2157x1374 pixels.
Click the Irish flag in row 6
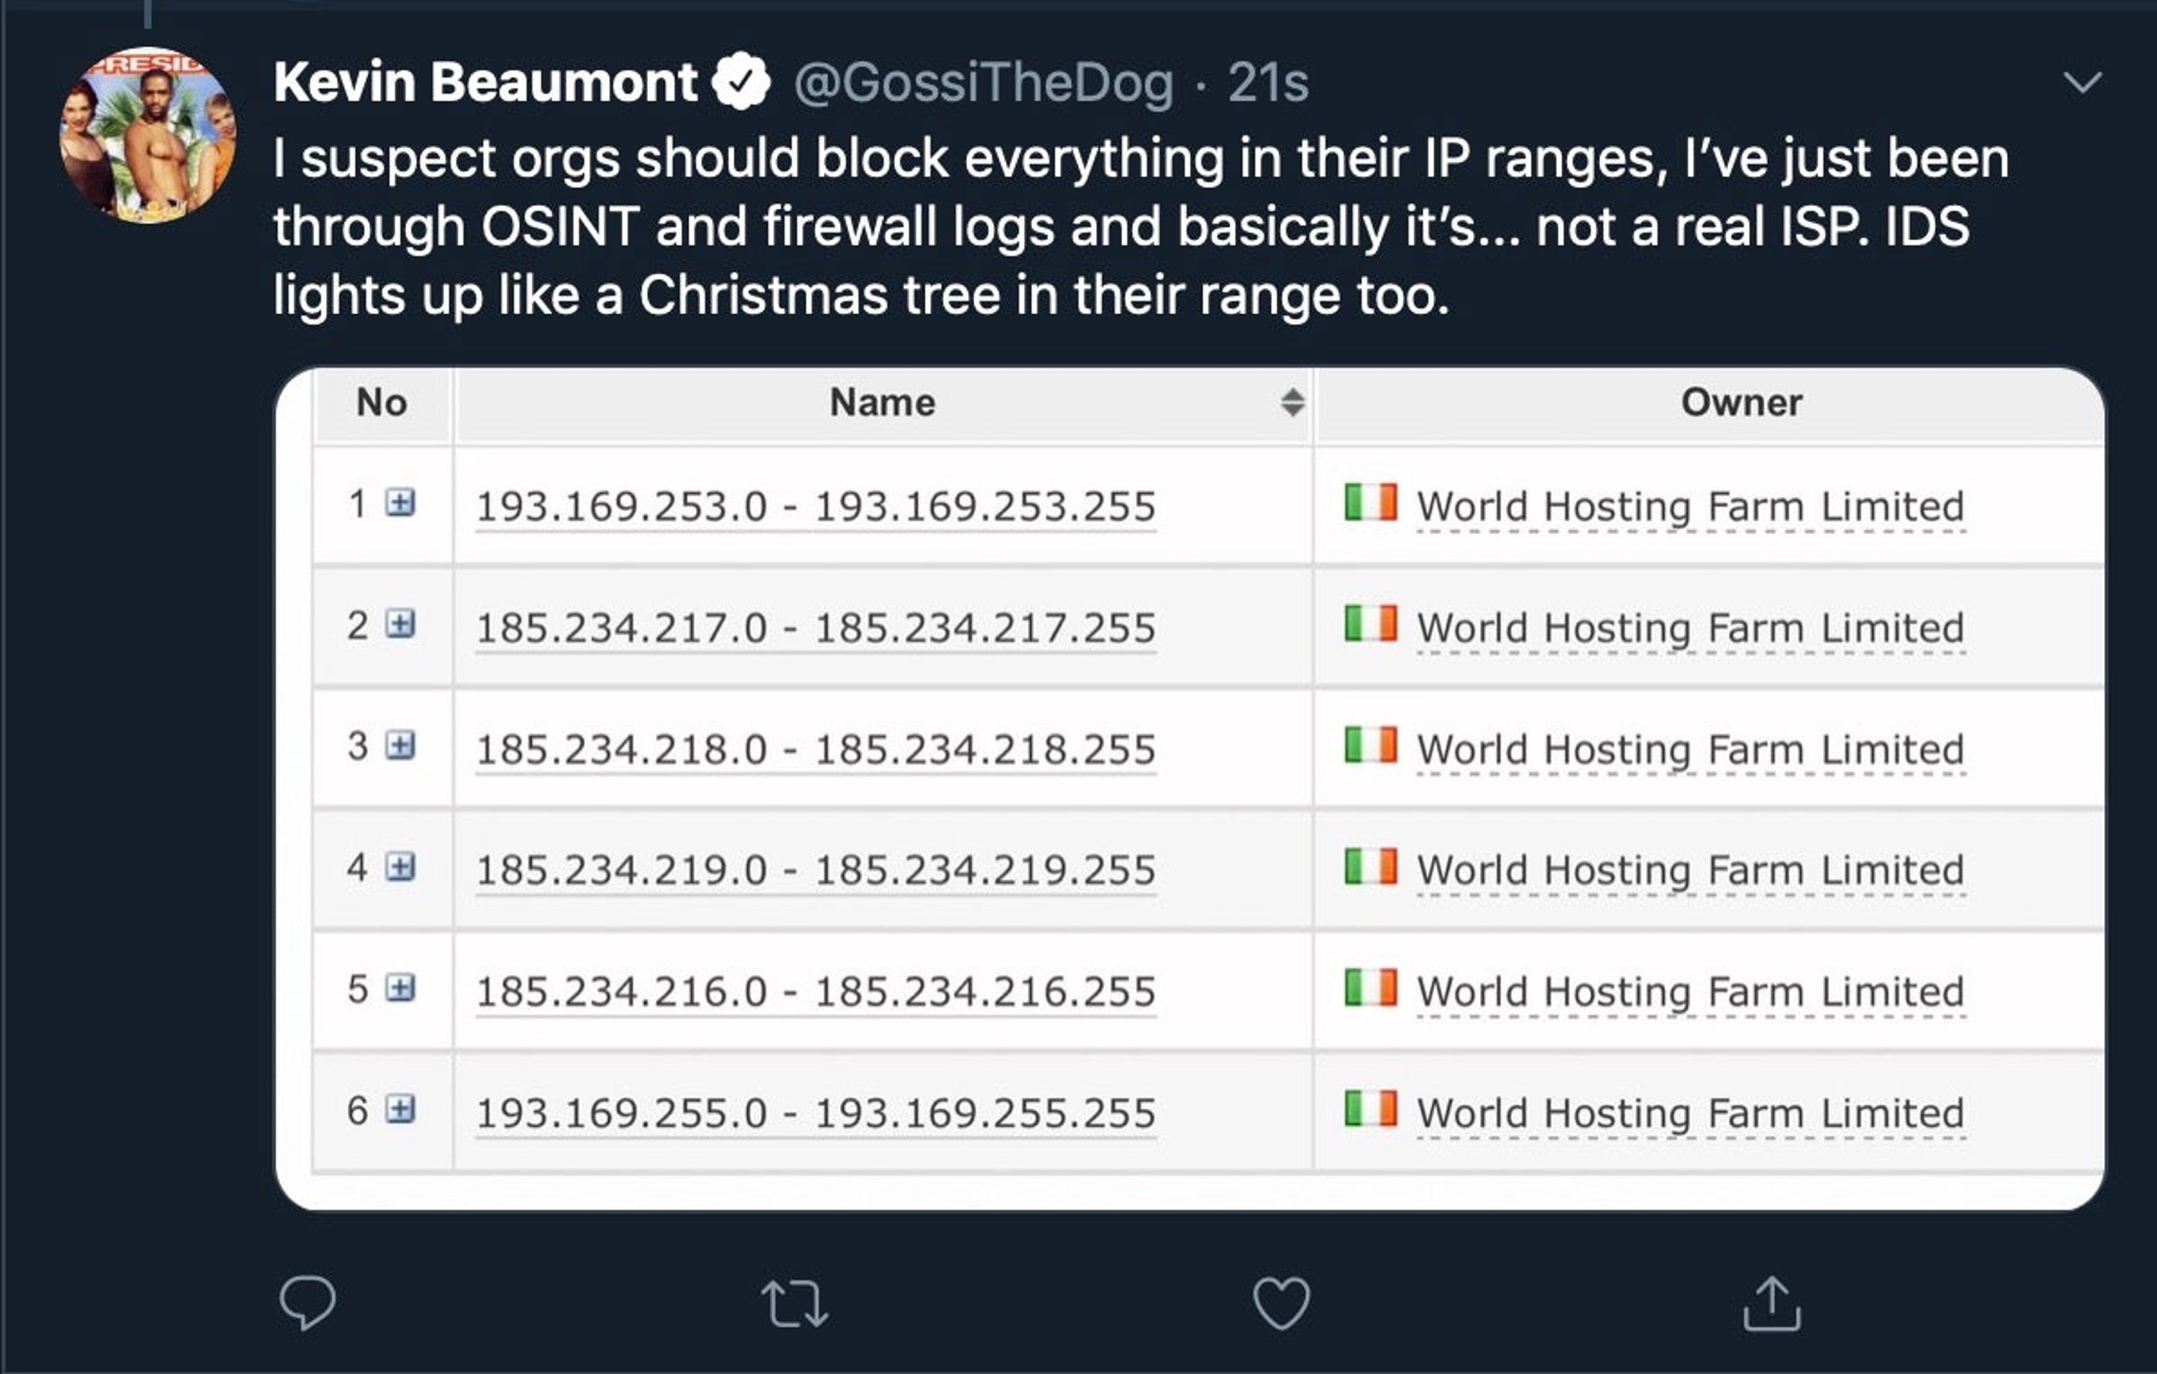pos(1371,1108)
